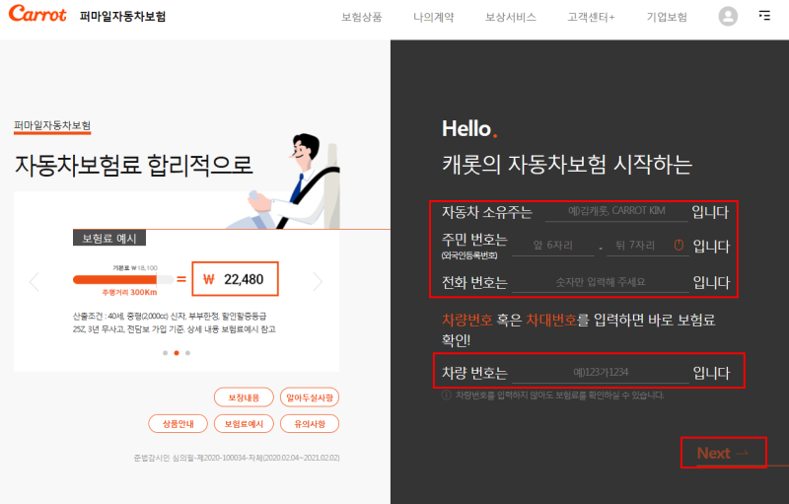The width and height of the screenshot is (789, 504).
Task: Click the 캐롯의 자동차보험 시작하는 heading
Action: (x=567, y=165)
